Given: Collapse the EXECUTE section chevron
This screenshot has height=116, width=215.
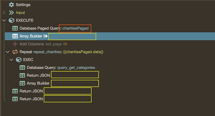Looking at the screenshot, I should [x=4, y=21].
